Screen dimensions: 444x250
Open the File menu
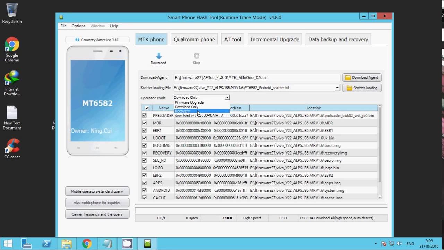click(x=63, y=26)
